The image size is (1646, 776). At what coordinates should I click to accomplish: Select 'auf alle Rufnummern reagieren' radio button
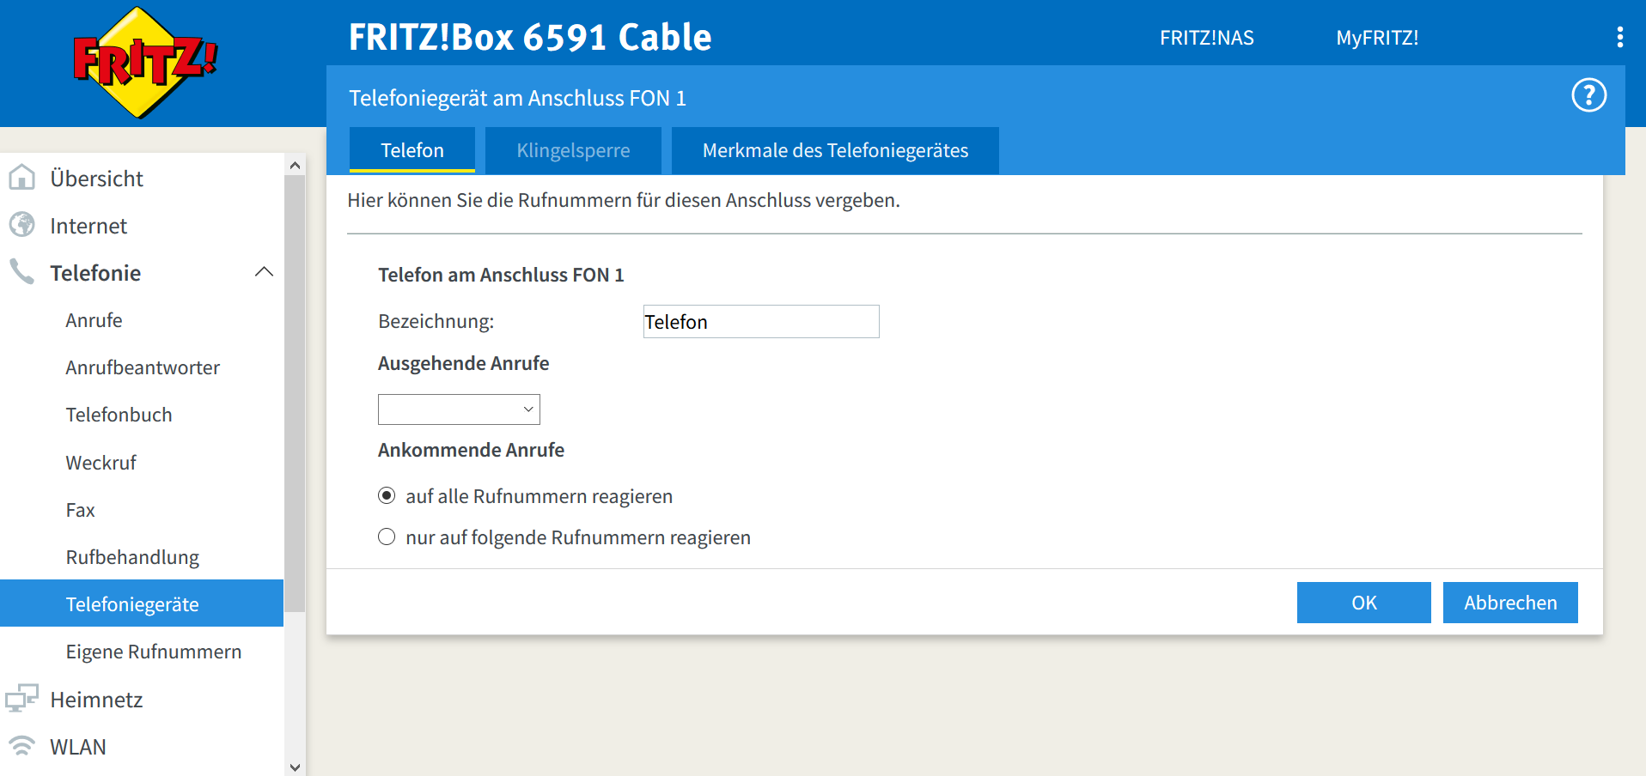pyautogui.click(x=387, y=495)
